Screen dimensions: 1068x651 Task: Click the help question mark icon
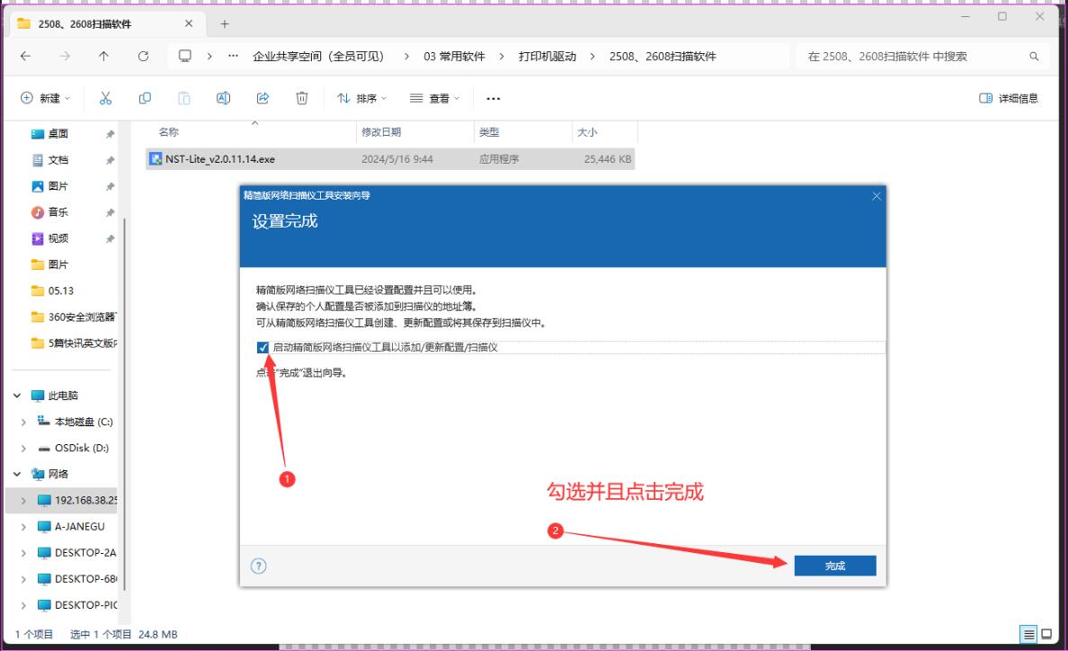(x=259, y=566)
